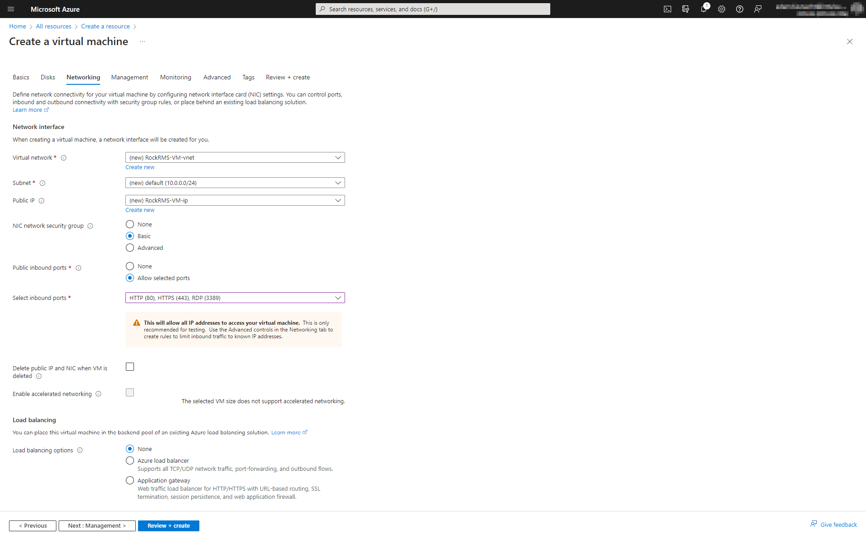Open the portal hamburger navigation menu
The width and height of the screenshot is (866, 543).
pyautogui.click(x=11, y=9)
